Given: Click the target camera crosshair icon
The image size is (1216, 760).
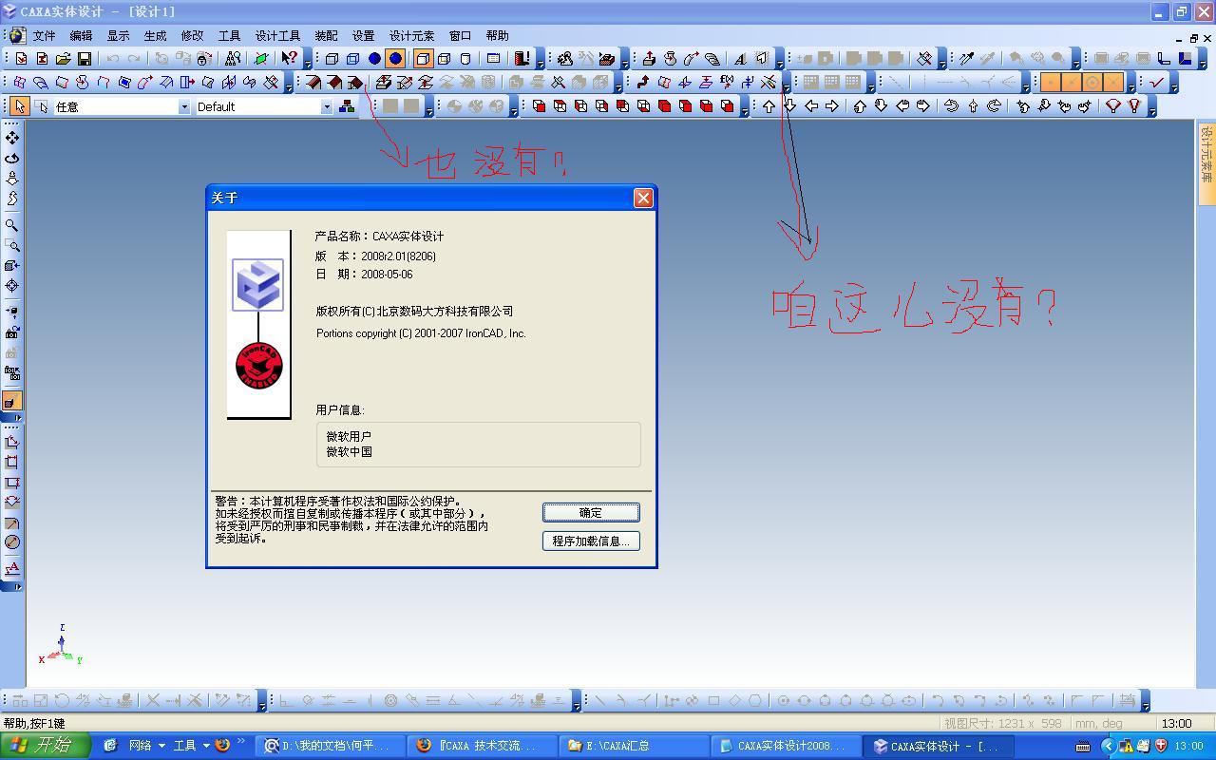Looking at the screenshot, I should point(12,286).
